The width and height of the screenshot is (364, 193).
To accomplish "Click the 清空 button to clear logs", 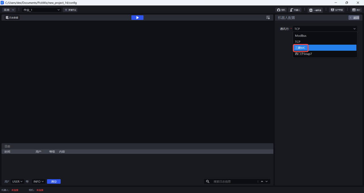I will tap(54, 182).
